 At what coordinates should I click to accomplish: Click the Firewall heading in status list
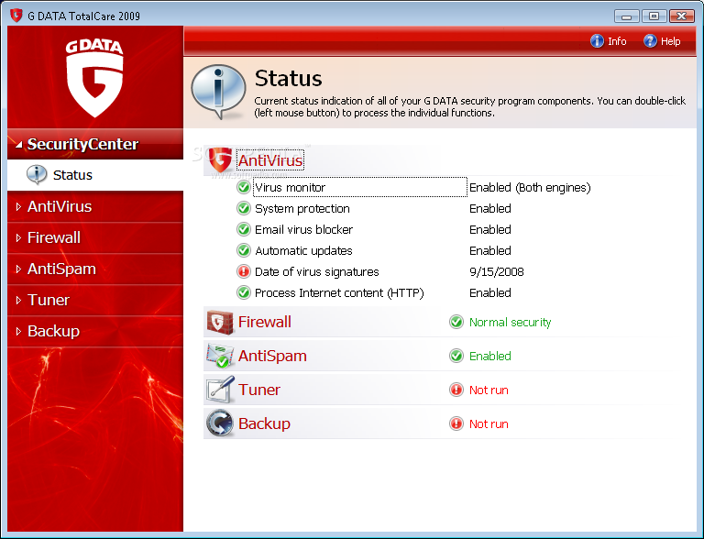click(264, 322)
